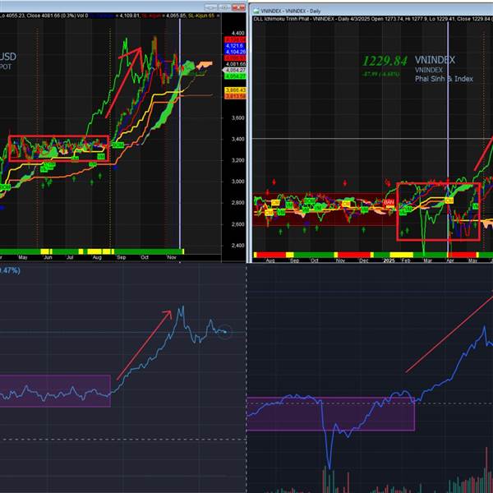Screen dimensions: 493x493
Task: Maximize the left gold chart window
Action: [x=224, y=7]
